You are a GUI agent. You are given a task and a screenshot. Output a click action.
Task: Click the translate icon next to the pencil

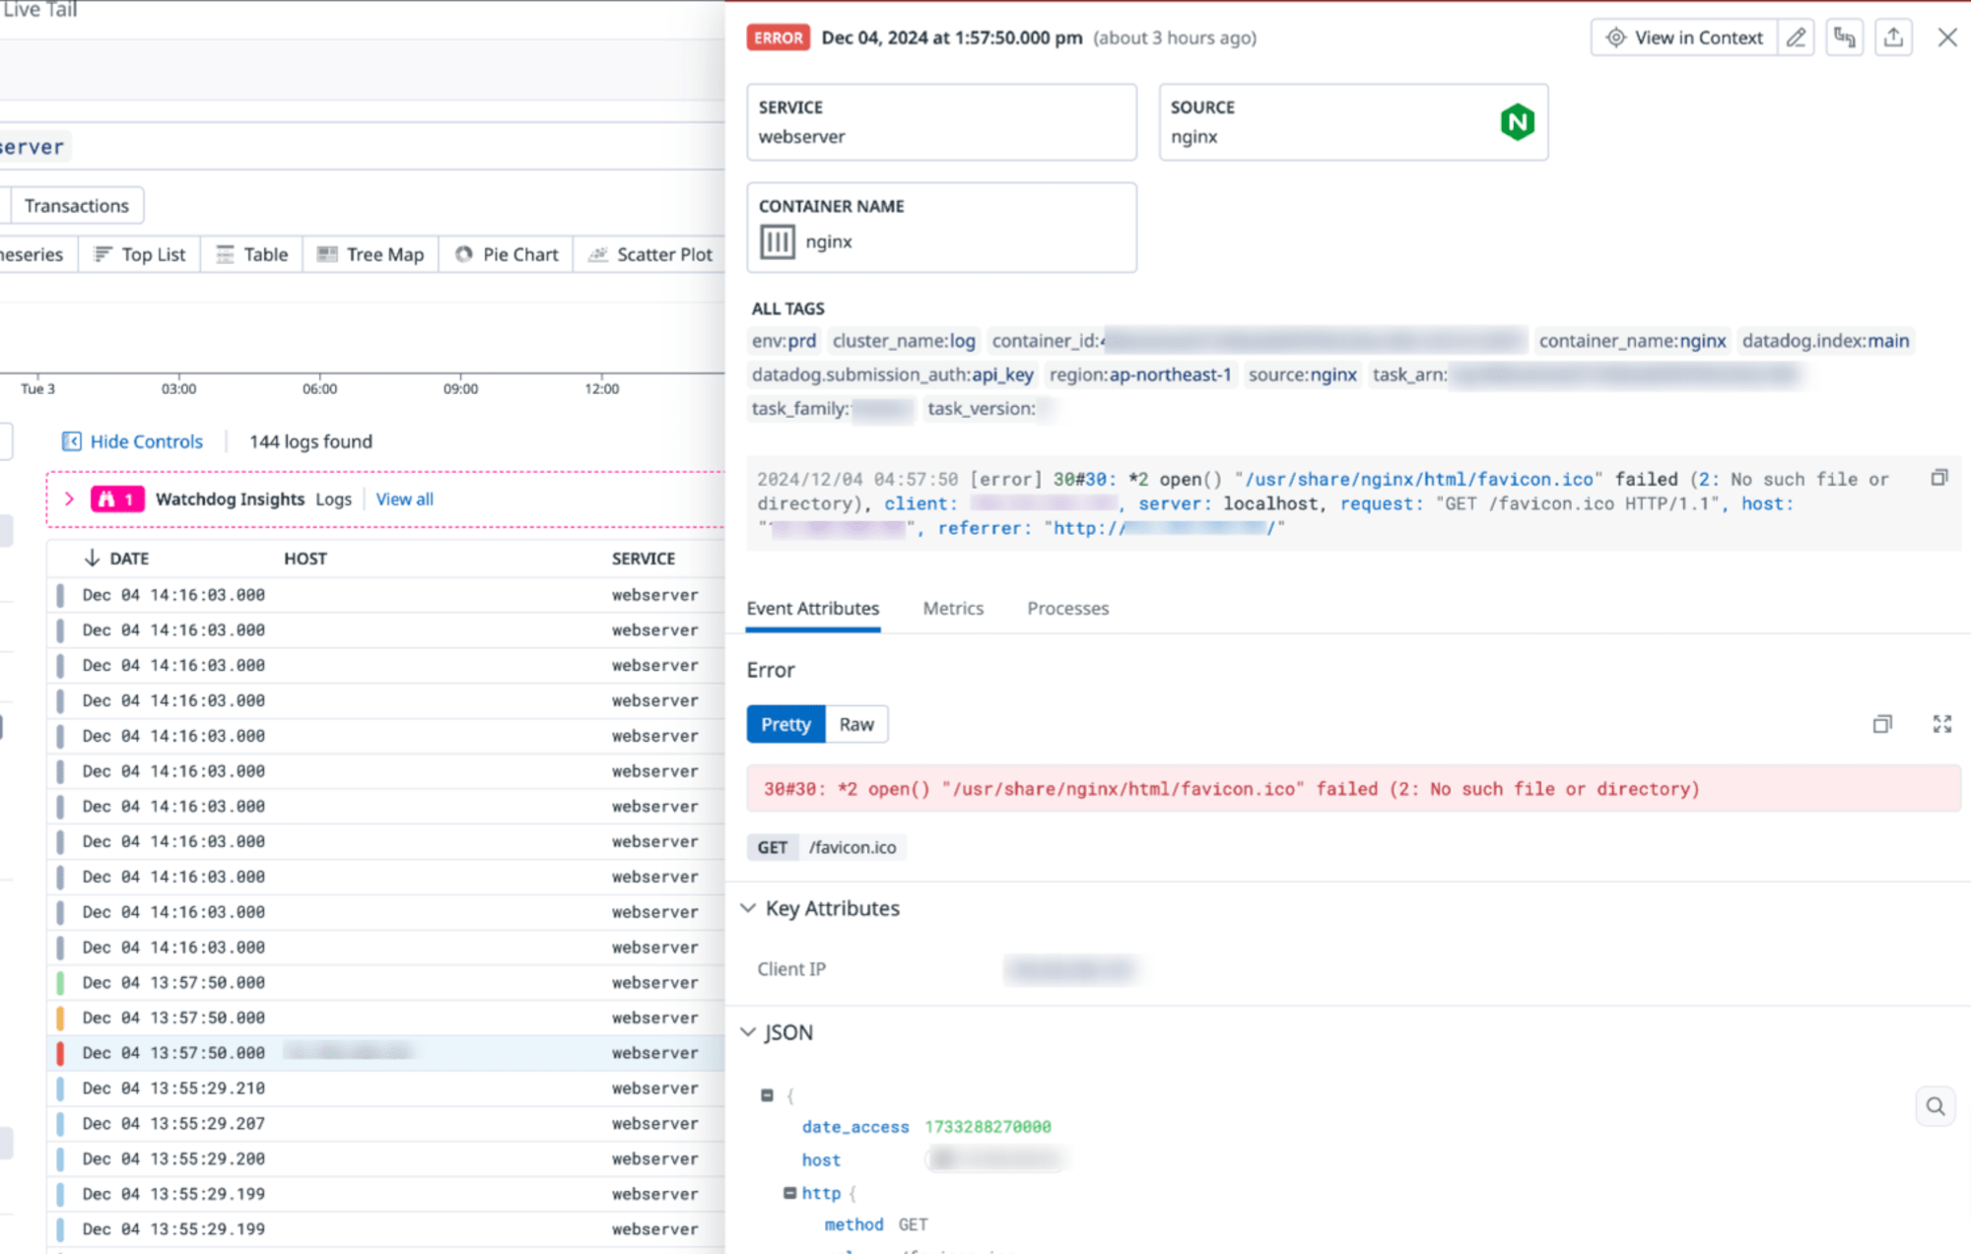pyautogui.click(x=1844, y=37)
